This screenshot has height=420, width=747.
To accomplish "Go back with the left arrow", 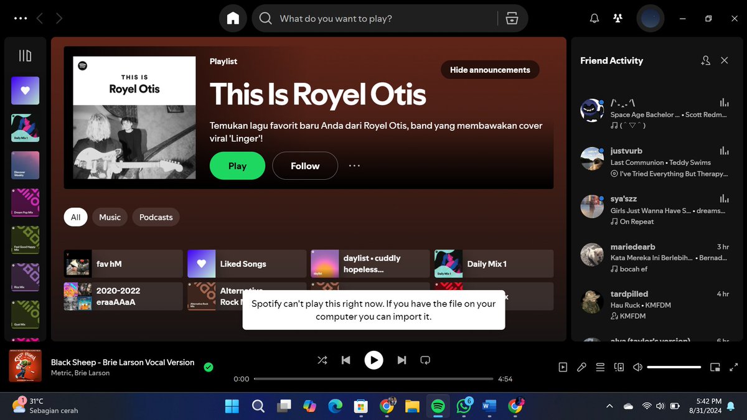I will (x=40, y=19).
